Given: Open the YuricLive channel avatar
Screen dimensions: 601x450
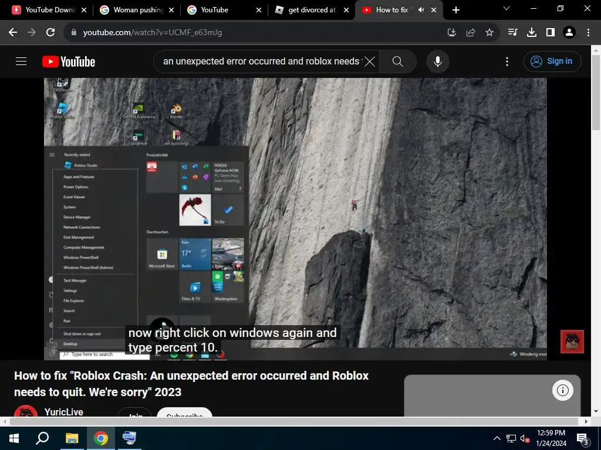Looking at the screenshot, I should [x=26, y=411].
